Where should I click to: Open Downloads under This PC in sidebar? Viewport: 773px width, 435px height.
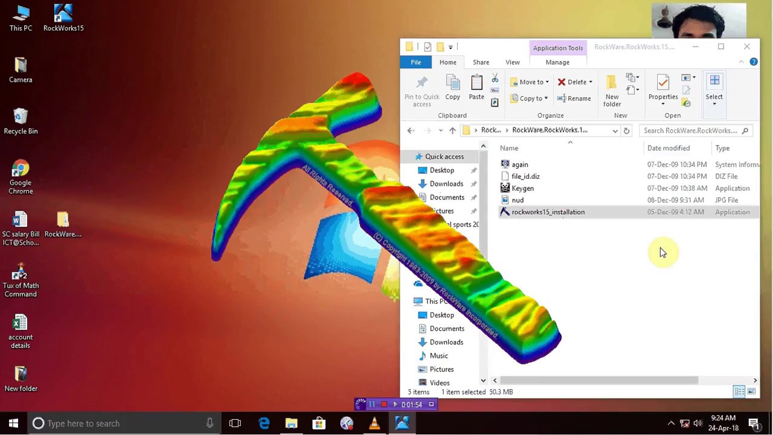(446, 342)
